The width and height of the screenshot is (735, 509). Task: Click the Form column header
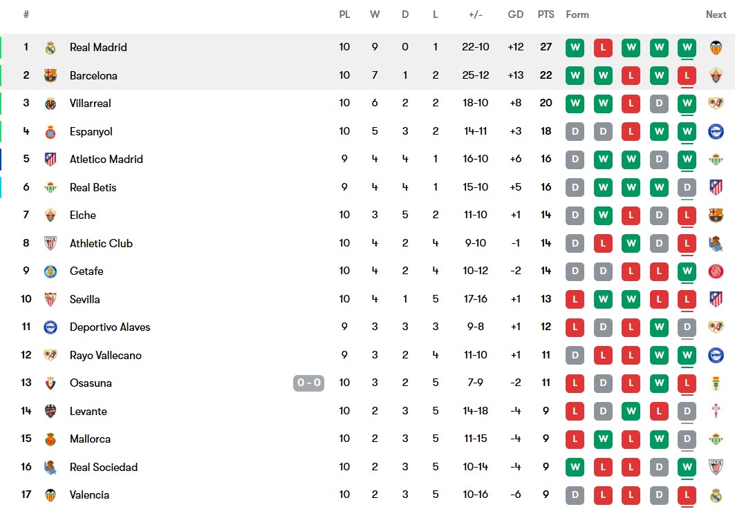(577, 15)
